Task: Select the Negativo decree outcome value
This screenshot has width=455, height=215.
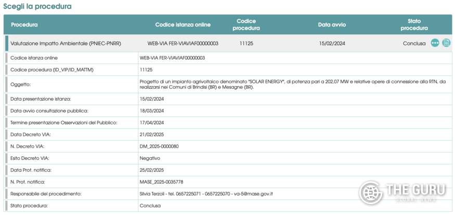Action: pyautogui.click(x=150, y=158)
